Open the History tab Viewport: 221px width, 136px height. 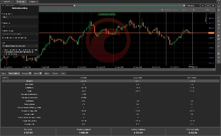tap(47, 74)
